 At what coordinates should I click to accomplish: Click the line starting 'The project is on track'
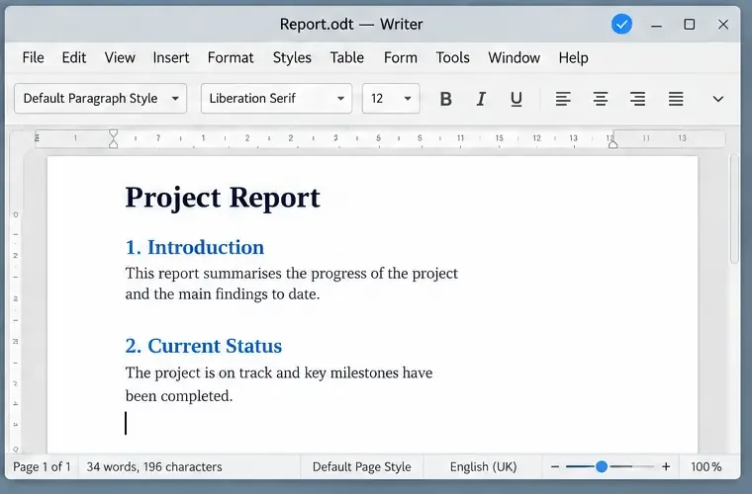tap(279, 372)
